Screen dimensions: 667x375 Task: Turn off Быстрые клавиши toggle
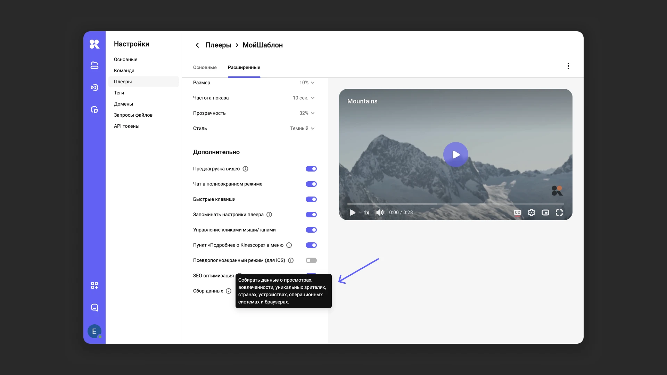click(311, 199)
